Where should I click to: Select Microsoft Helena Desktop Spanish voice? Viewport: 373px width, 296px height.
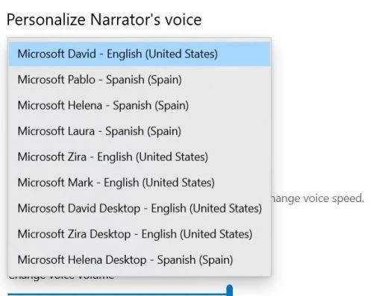140,260
